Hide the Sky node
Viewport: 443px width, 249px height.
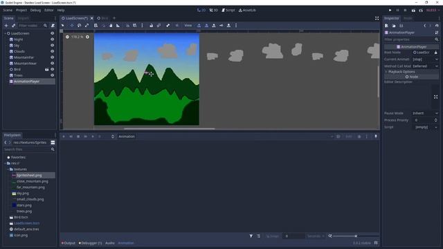[53, 46]
